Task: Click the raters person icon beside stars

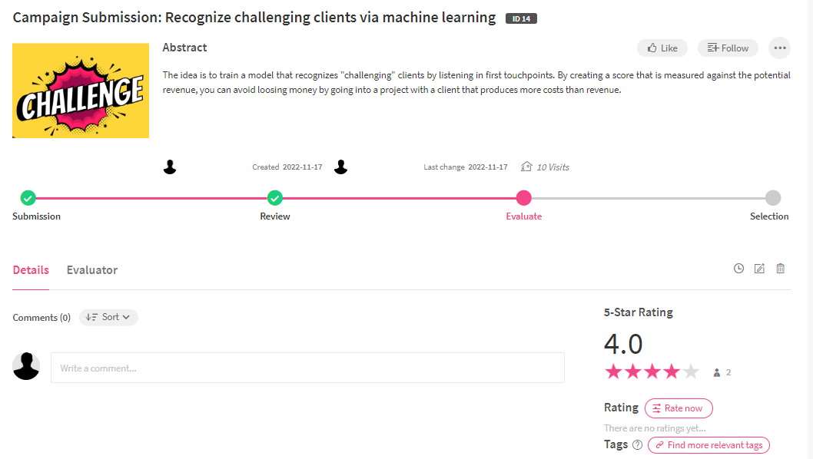Action: pyautogui.click(x=716, y=372)
